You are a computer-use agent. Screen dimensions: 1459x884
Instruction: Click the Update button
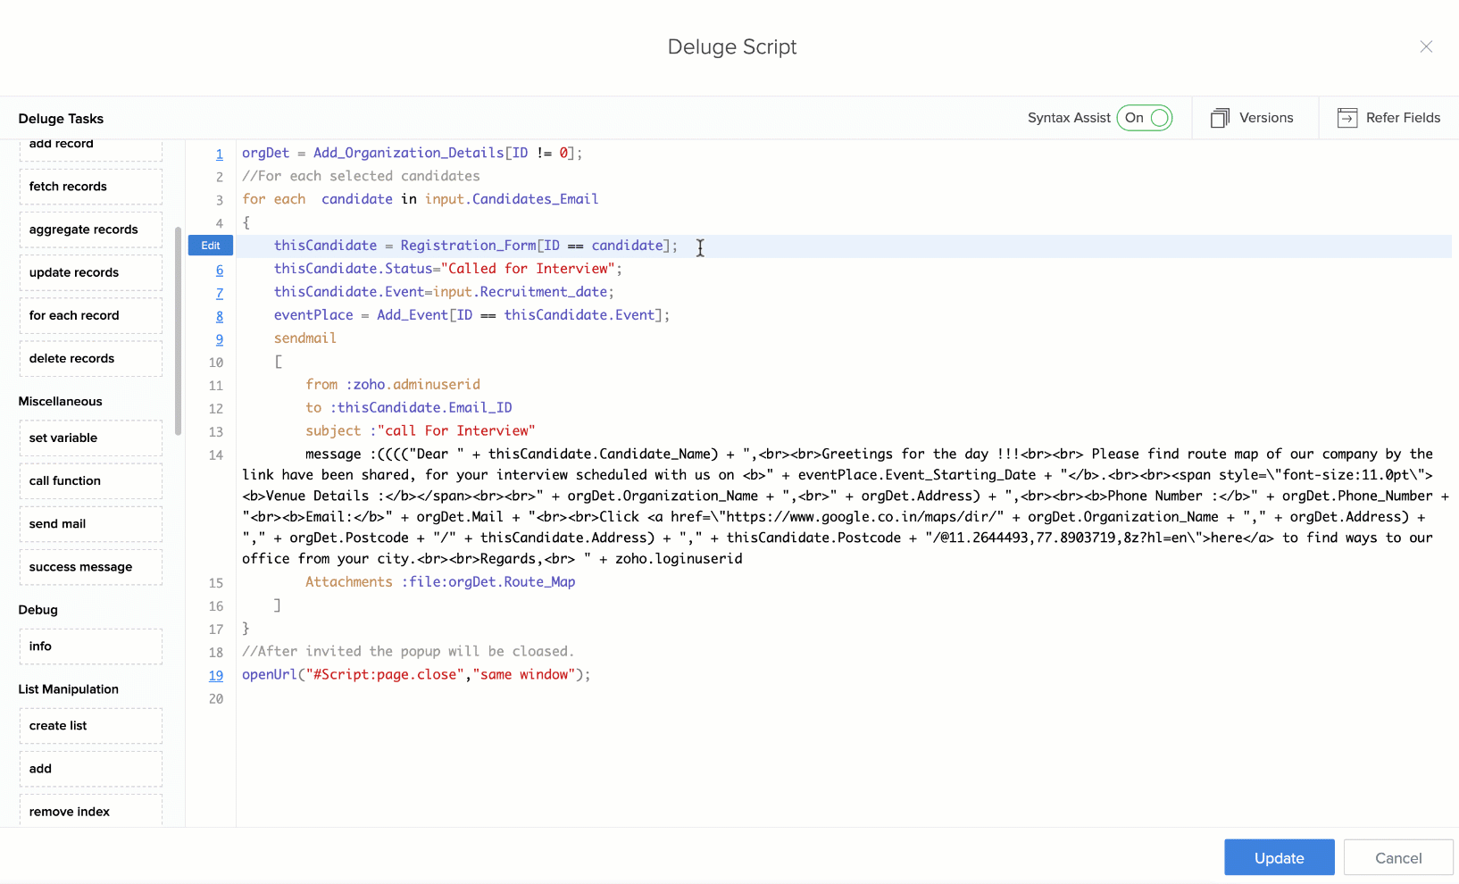click(1279, 857)
